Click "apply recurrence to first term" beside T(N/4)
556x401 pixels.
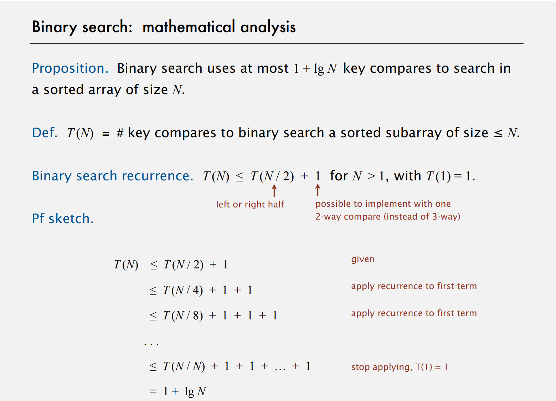coord(414,286)
